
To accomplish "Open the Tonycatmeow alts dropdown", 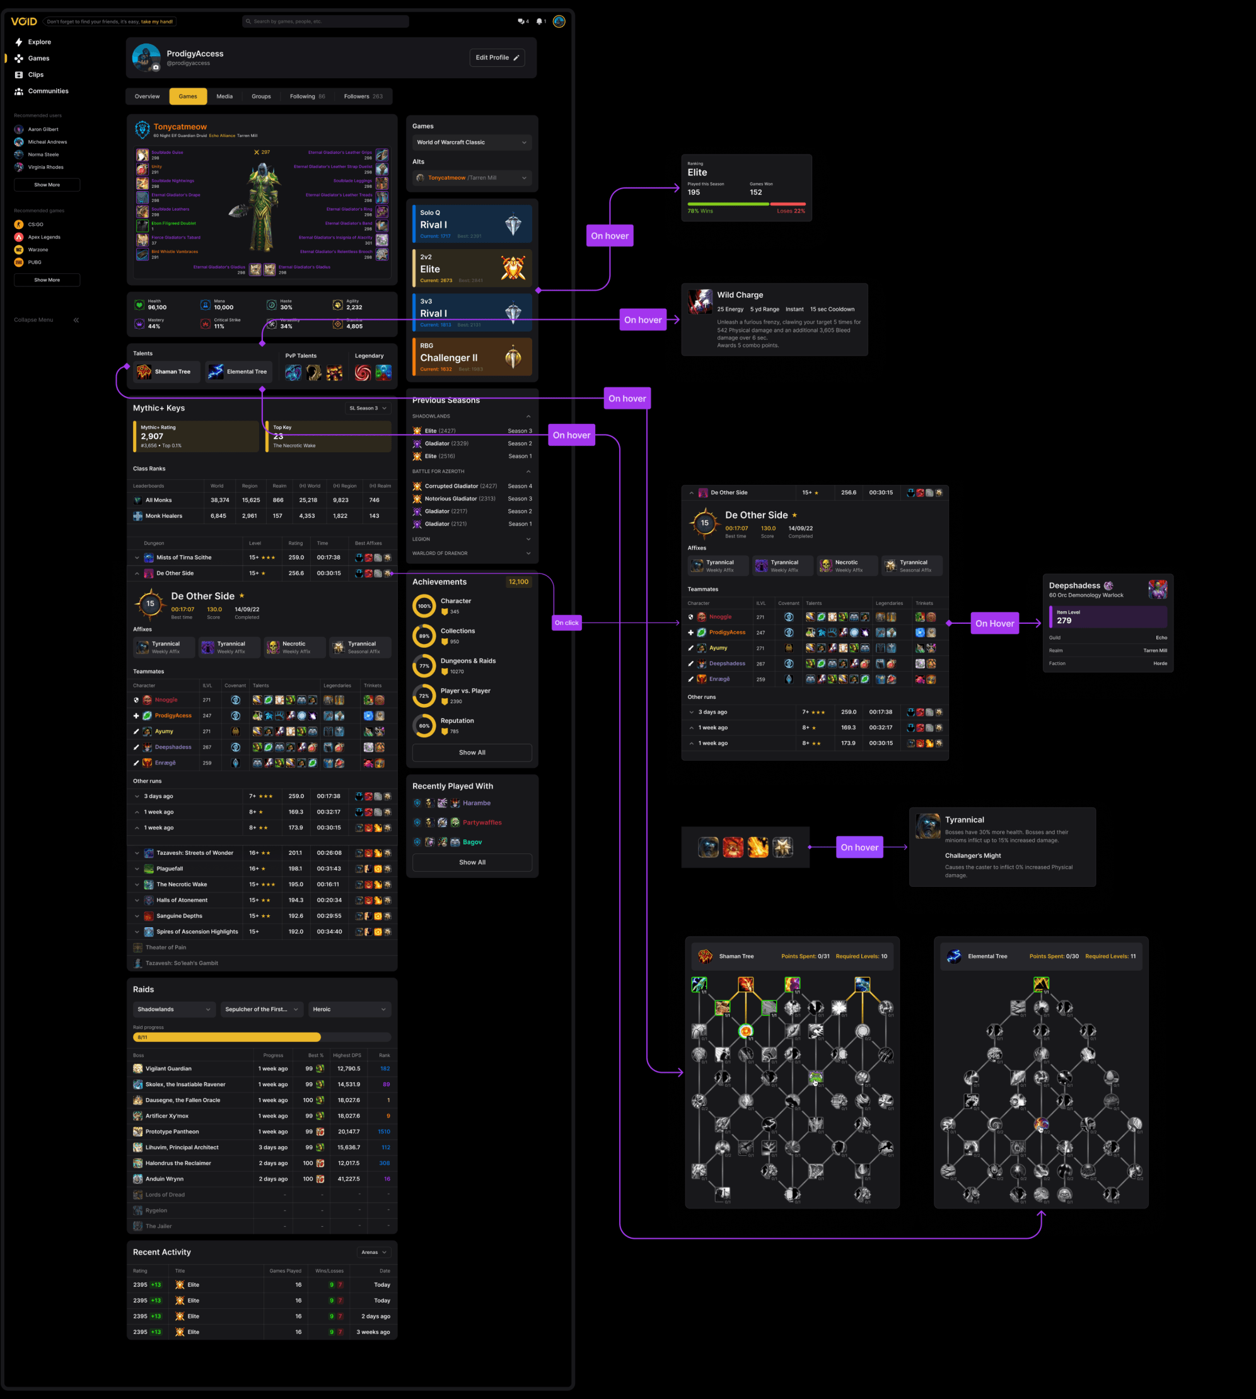I will coord(472,178).
